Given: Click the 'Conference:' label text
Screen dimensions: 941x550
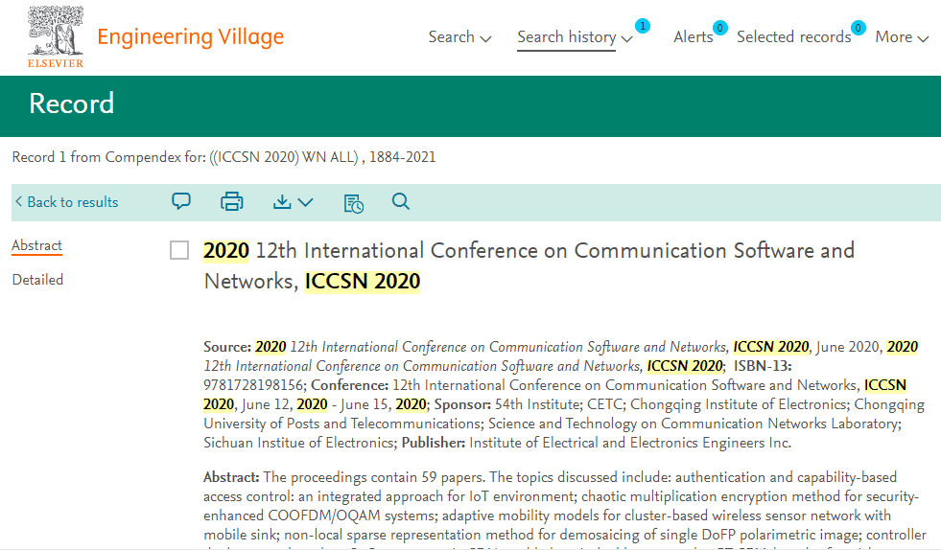Looking at the screenshot, I should [x=350, y=385].
